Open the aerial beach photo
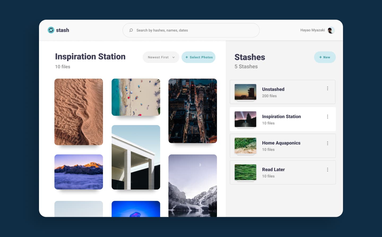Image resolution: width=382 pixels, height=237 pixels. 136,97
